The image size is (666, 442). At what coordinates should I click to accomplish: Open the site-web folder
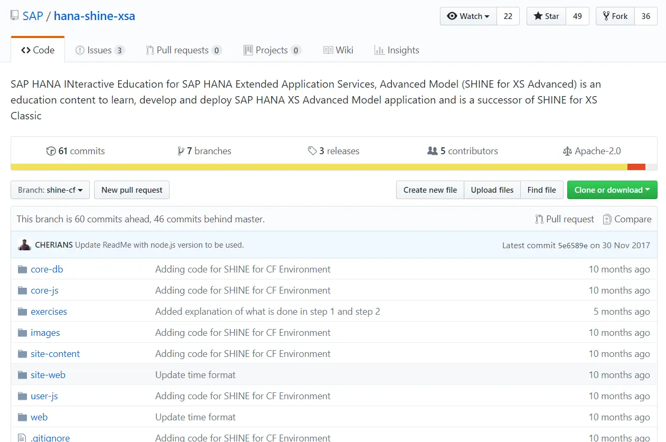[x=48, y=375]
